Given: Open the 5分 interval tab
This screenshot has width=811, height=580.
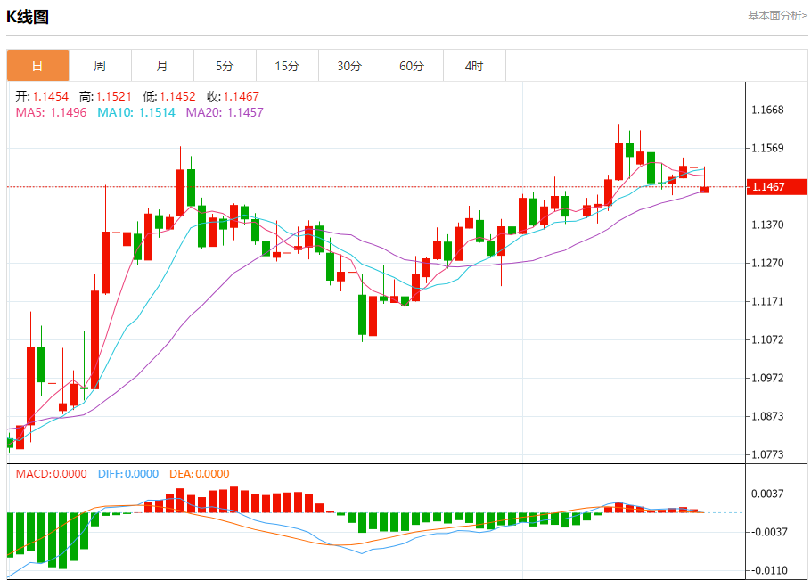Looking at the screenshot, I should tap(225, 66).
